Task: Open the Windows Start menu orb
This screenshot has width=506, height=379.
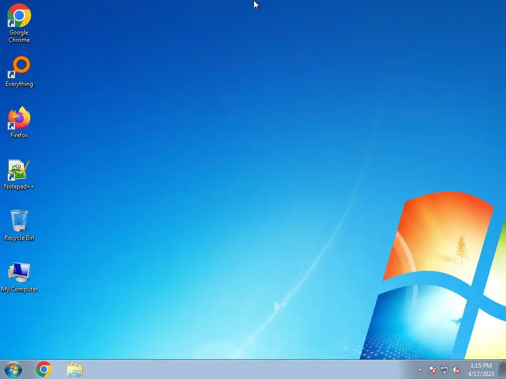Action: (13, 369)
